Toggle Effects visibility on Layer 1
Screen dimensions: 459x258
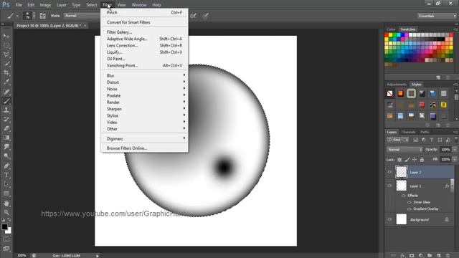(404, 196)
